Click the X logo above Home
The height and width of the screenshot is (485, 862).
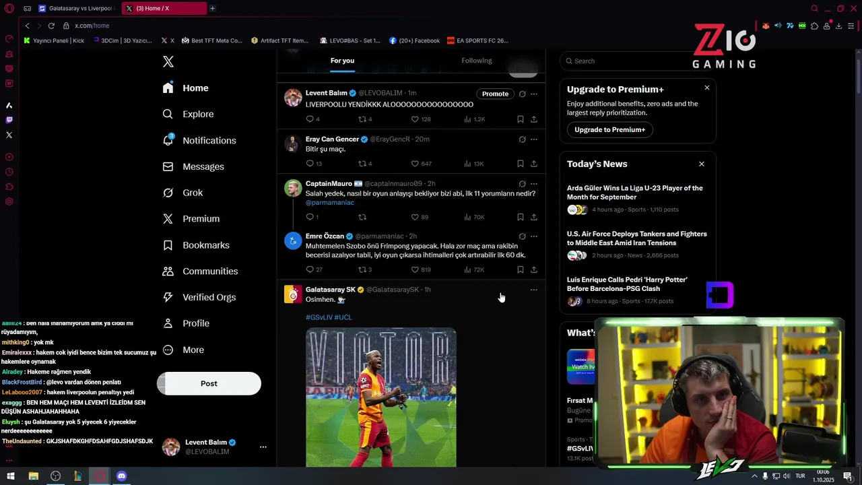click(168, 61)
